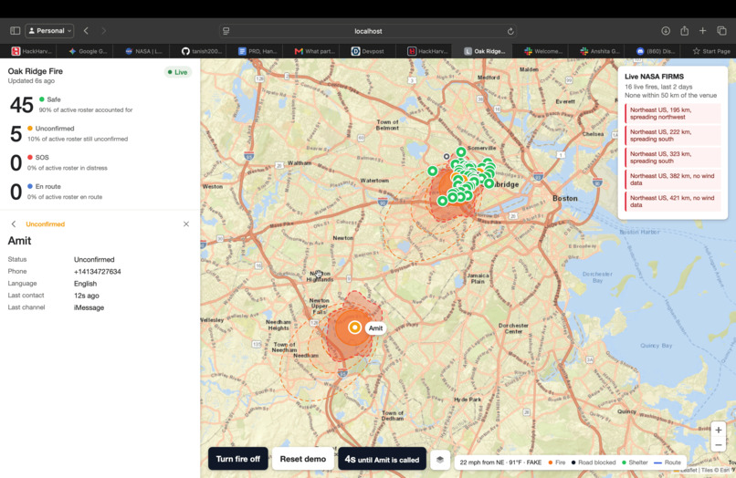
Task: Select the En route count row
Action: click(100, 192)
